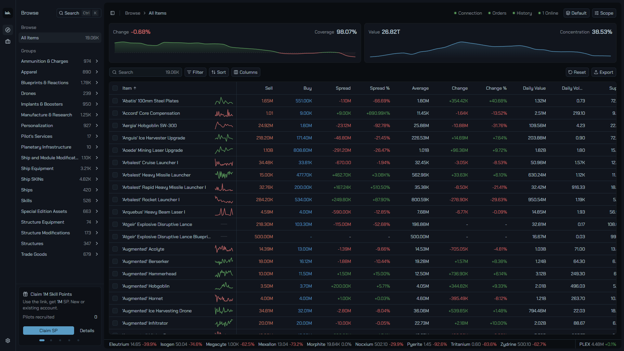Click the Reset table button
The height and width of the screenshot is (351, 624).
coord(577,72)
